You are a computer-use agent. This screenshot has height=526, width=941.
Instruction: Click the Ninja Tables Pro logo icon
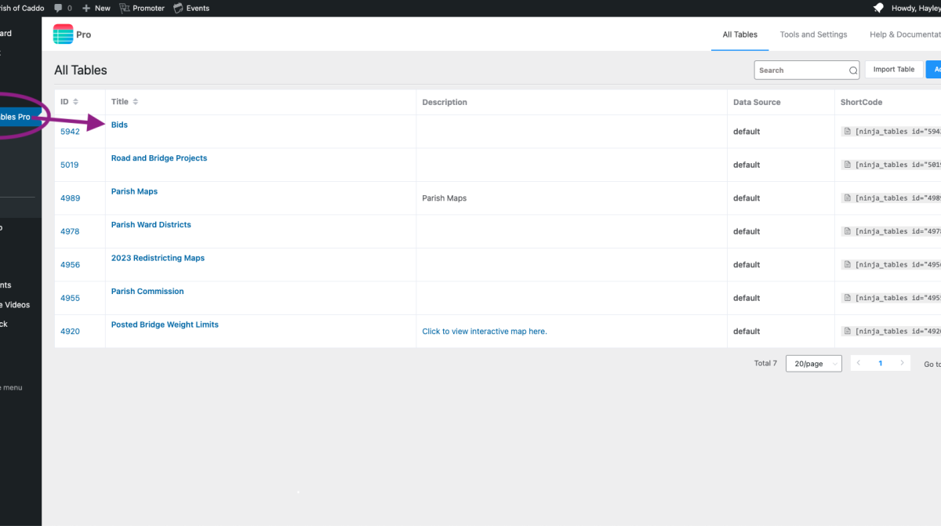coord(63,34)
